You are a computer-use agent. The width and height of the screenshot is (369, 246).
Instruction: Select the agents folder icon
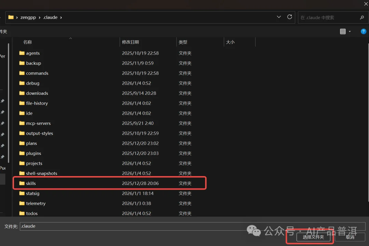pos(22,53)
